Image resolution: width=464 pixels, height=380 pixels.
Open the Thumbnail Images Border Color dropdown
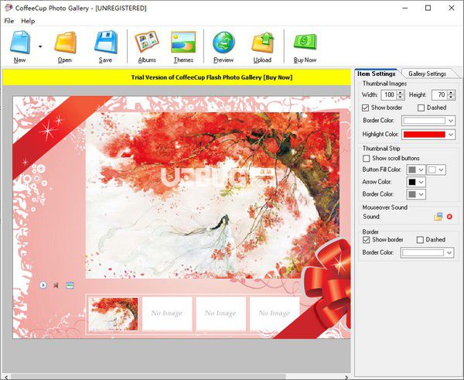tap(451, 121)
